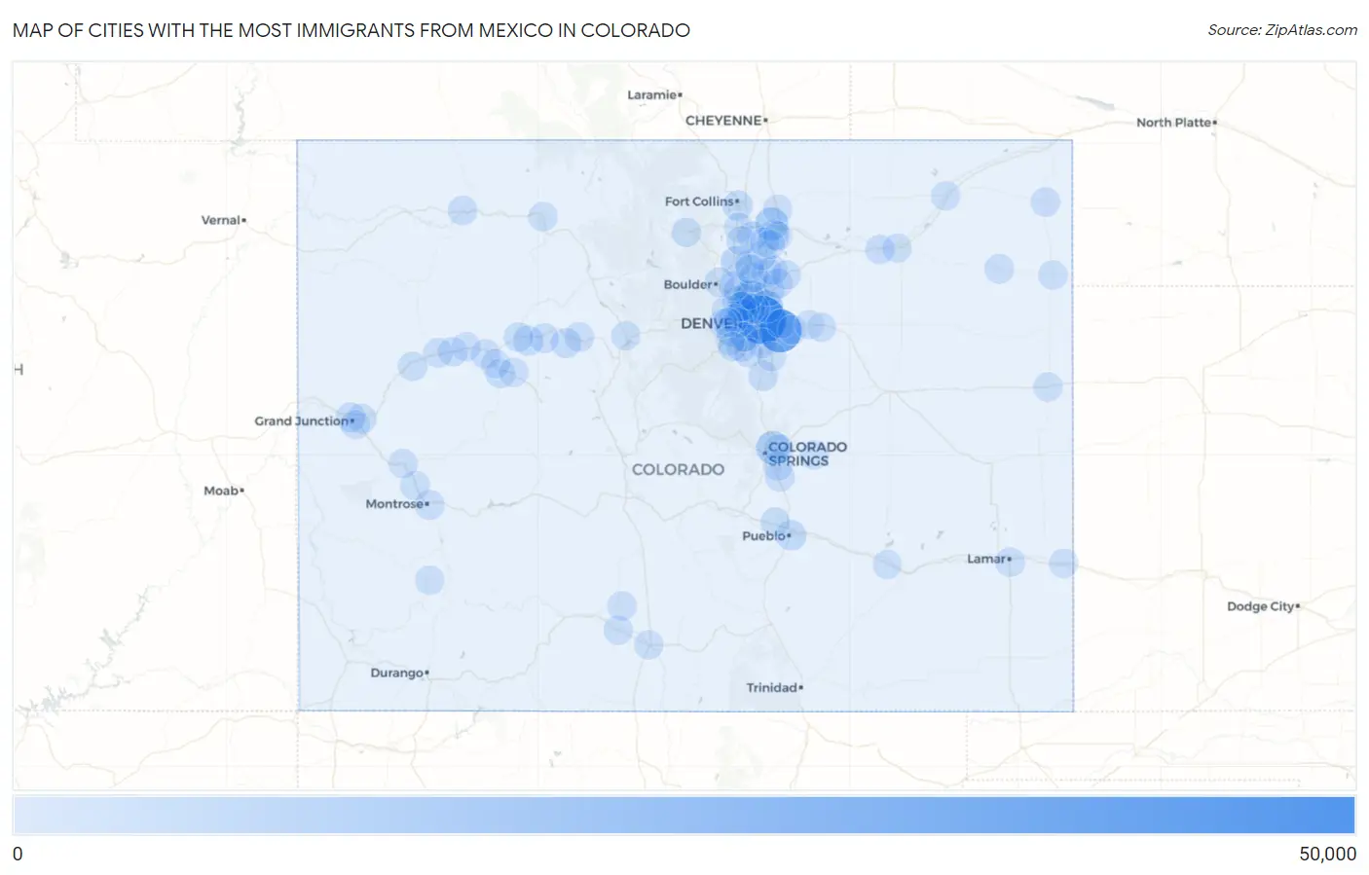This screenshot has height=875, width=1369.
Task: Click the Grand Junction label
Action: point(303,420)
